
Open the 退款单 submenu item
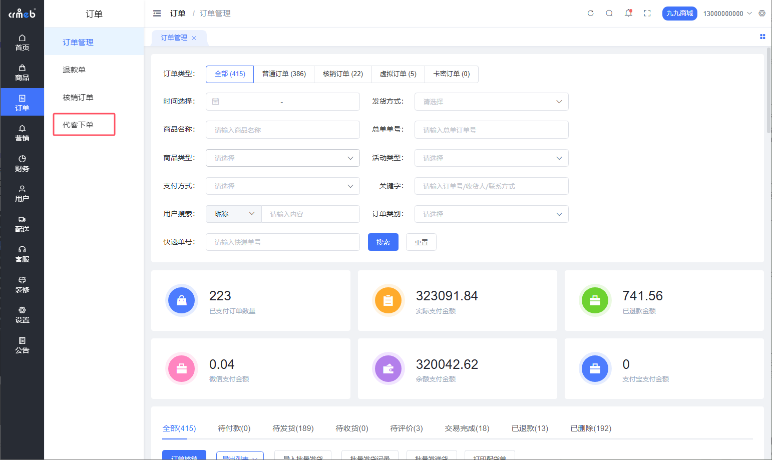(x=94, y=70)
